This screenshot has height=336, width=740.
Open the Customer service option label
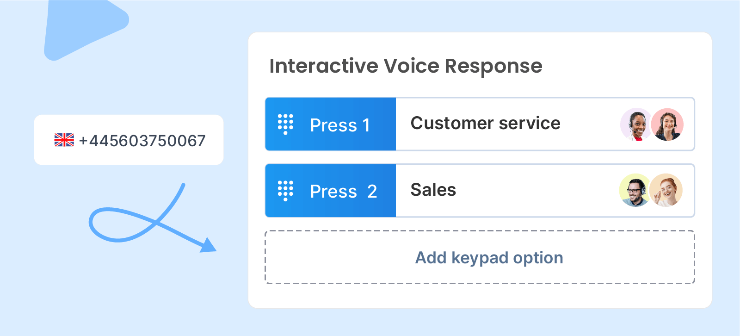click(485, 124)
